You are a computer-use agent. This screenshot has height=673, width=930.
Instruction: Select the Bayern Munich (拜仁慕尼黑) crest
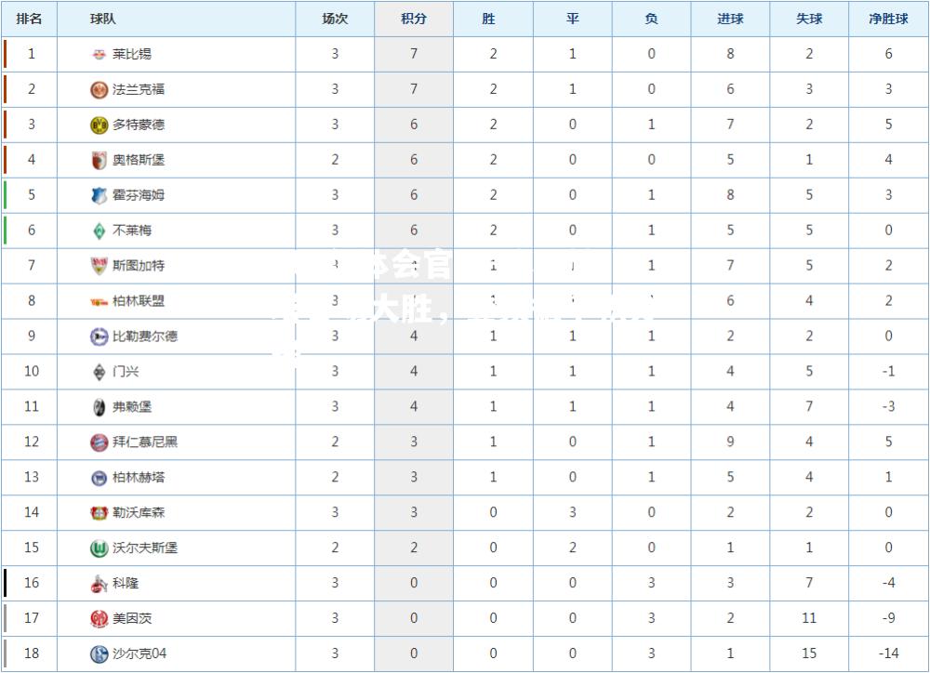pos(99,442)
